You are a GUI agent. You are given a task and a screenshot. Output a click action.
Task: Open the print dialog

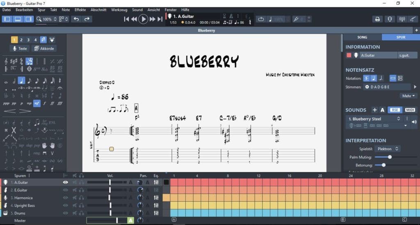click(x=377, y=19)
